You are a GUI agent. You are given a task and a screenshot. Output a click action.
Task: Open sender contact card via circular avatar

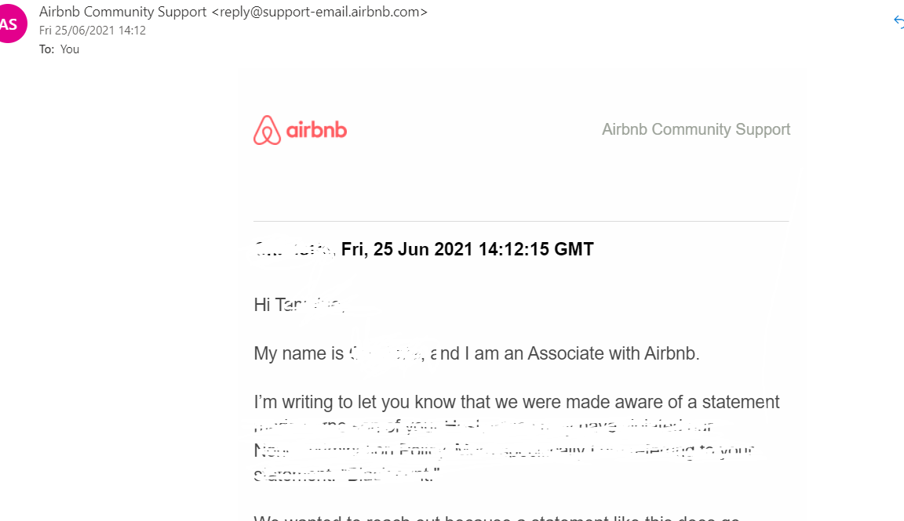click(11, 24)
